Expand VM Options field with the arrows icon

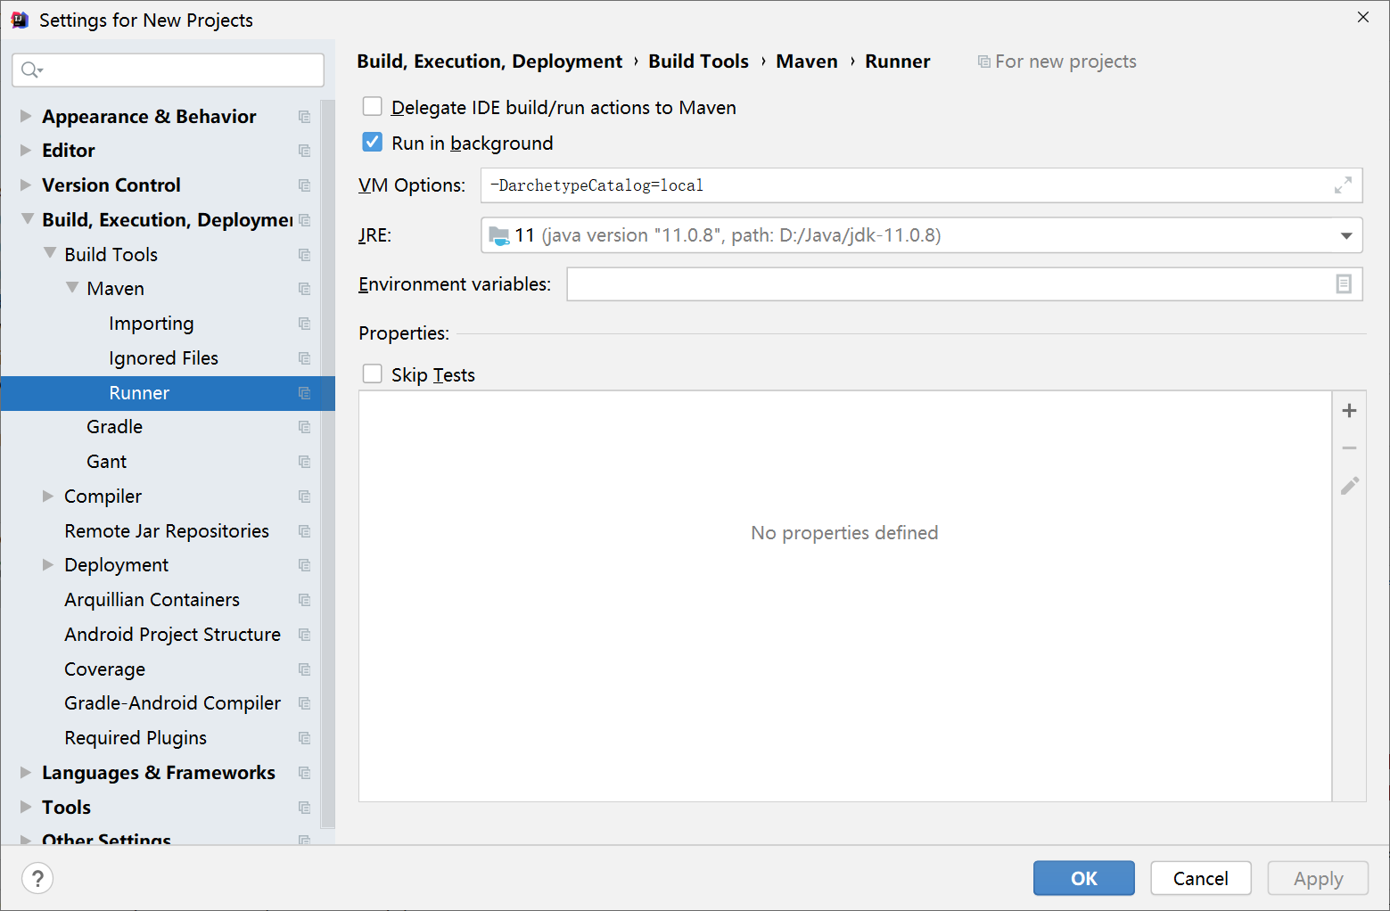point(1343,185)
